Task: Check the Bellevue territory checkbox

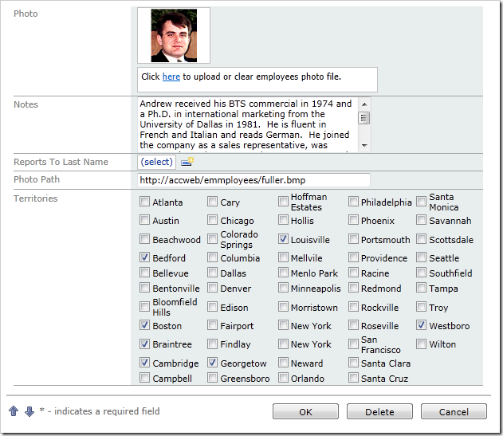Action: pos(144,273)
